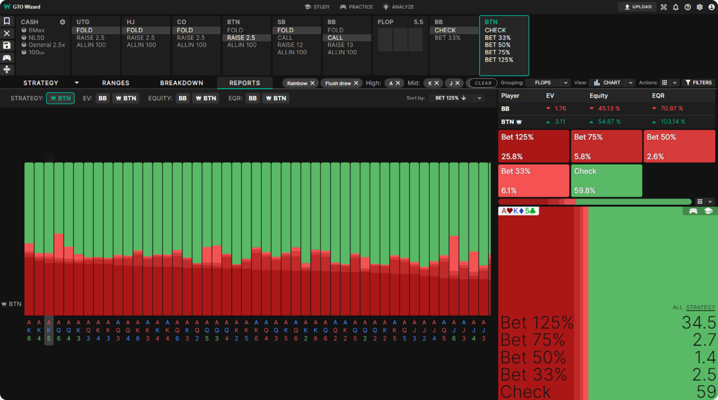The height and width of the screenshot is (400, 718).
Task: Open the BREAKDOWN tab
Action: 181,83
